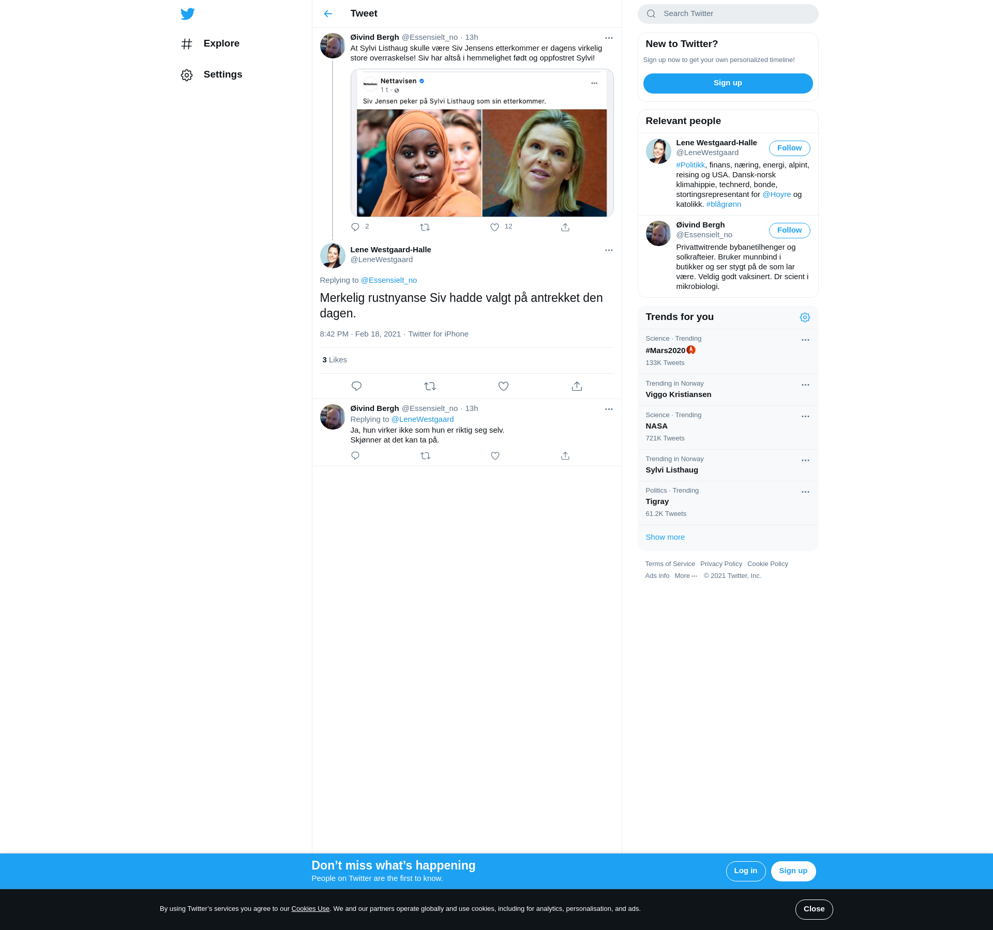Click Lene Westgaard-Halle's avatar on main tweet
The height and width of the screenshot is (930, 993).
pos(333,256)
